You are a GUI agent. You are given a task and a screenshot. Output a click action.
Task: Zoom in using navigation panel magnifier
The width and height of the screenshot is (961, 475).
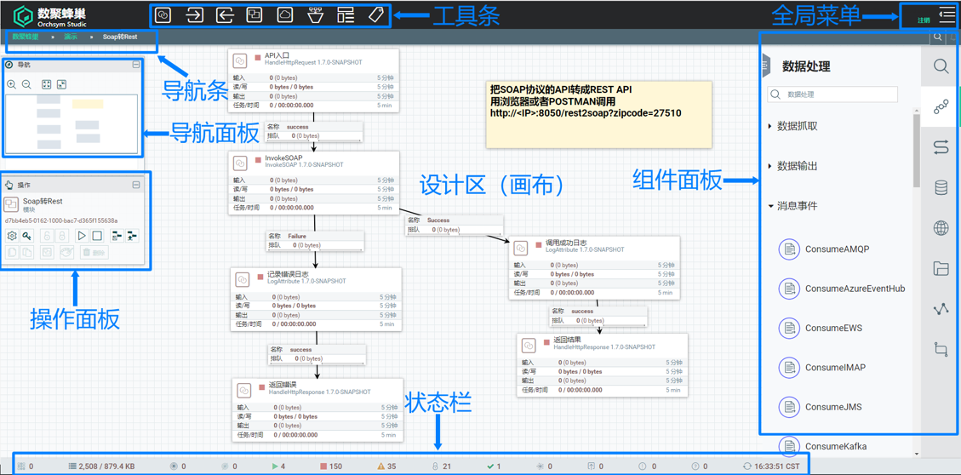pos(12,84)
